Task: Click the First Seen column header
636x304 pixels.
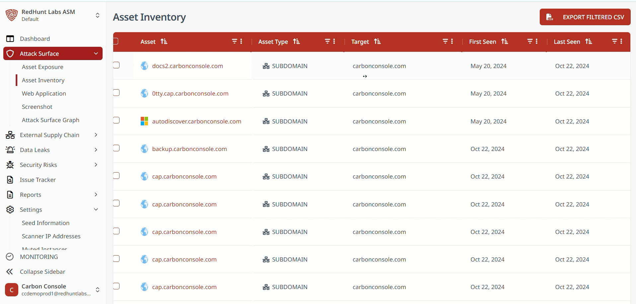Action: [483, 42]
